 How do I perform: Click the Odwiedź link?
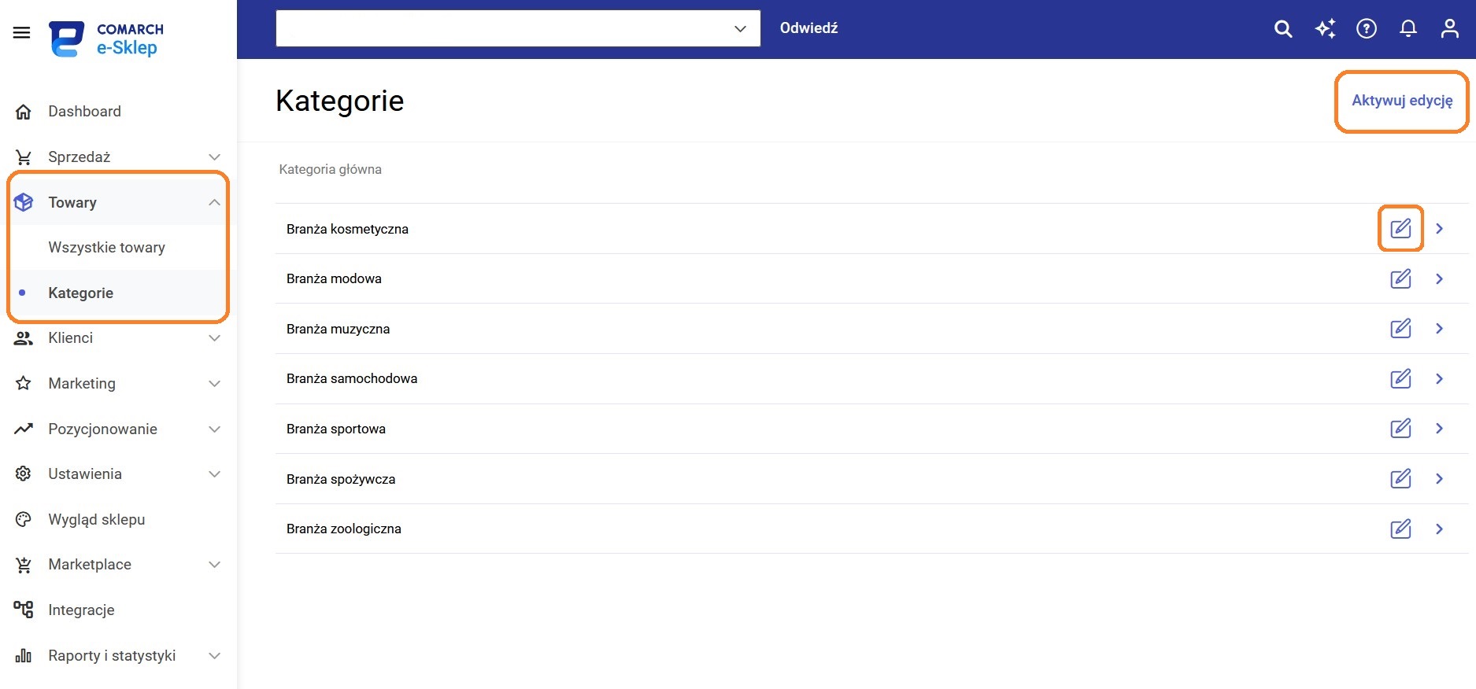click(x=808, y=28)
